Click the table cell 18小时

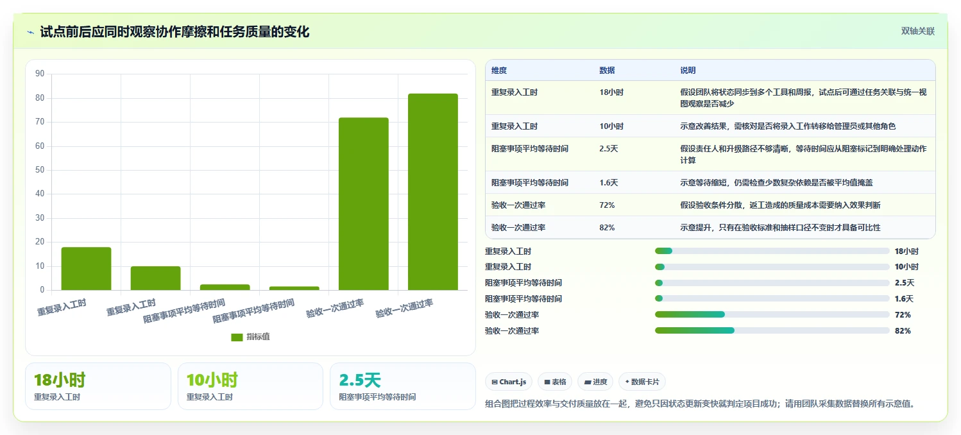(611, 92)
